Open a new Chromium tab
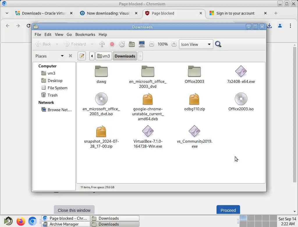298x227 pixels. tap(276, 13)
